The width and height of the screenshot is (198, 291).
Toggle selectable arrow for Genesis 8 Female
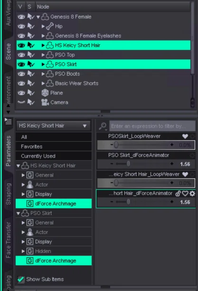(x=30, y=17)
